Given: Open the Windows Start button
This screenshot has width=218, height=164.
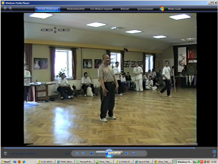Looking at the screenshot, I should [5, 162].
